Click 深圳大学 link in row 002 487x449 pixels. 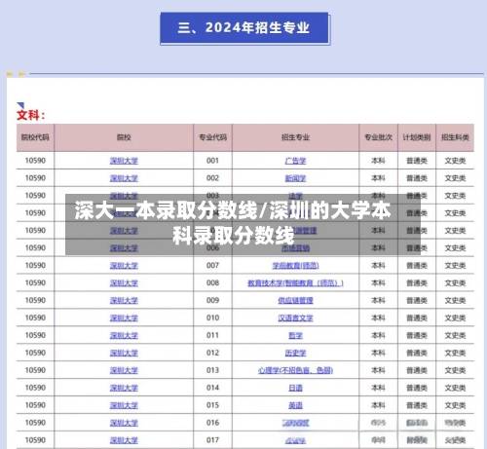(124, 178)
